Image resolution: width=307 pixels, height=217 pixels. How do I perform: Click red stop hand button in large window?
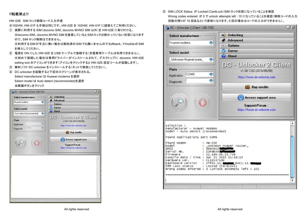(x=203, y=102)
